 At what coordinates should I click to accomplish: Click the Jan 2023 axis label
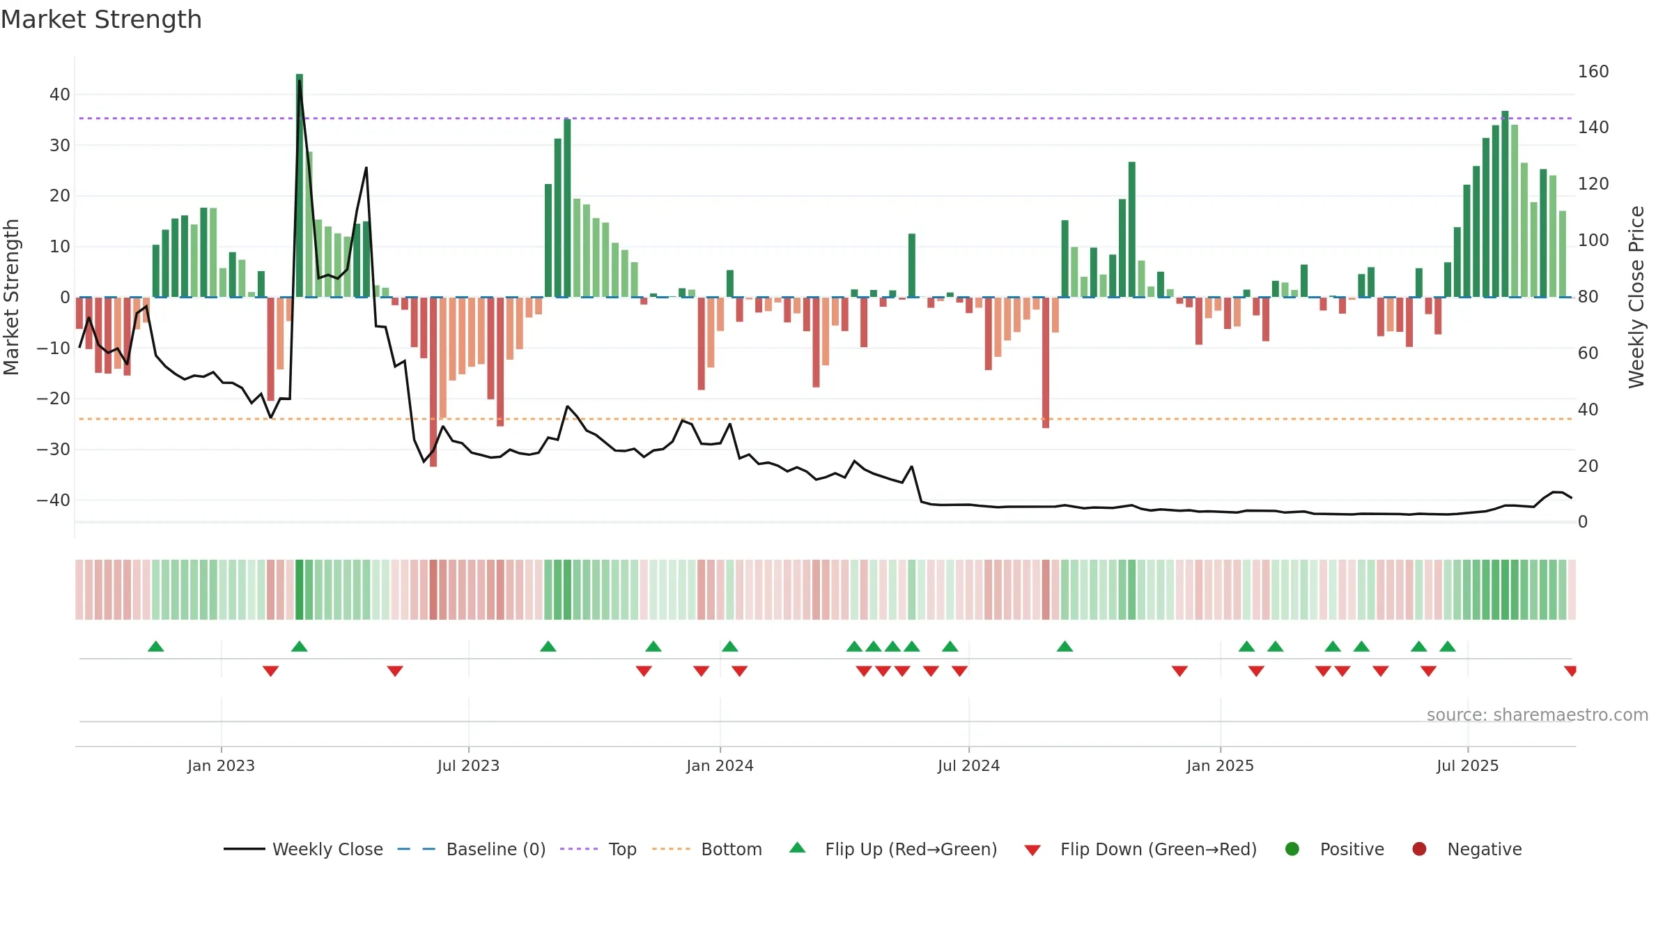[x=221, y=765]
